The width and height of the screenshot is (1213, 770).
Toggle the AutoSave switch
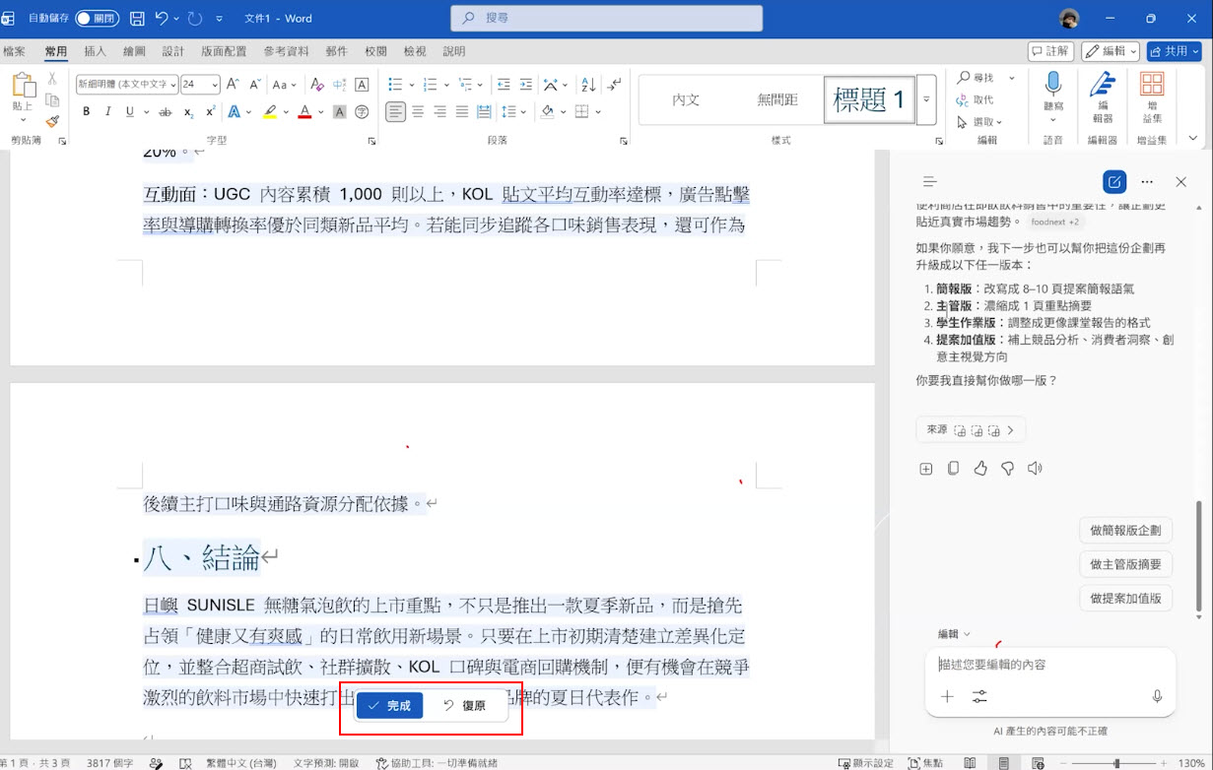(97, 19)
